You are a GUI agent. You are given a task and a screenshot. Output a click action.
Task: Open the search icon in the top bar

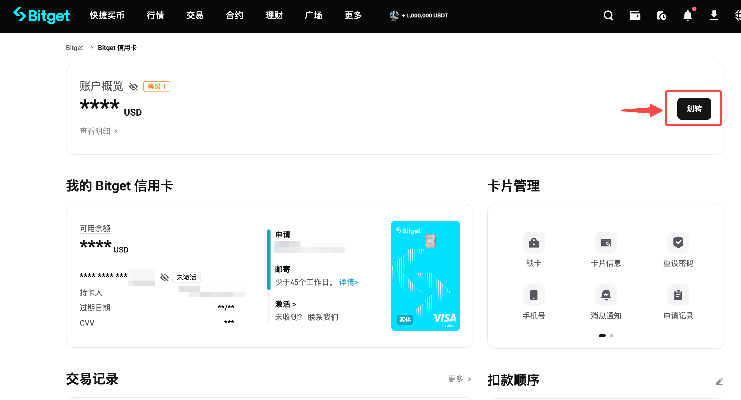[608, 16]
